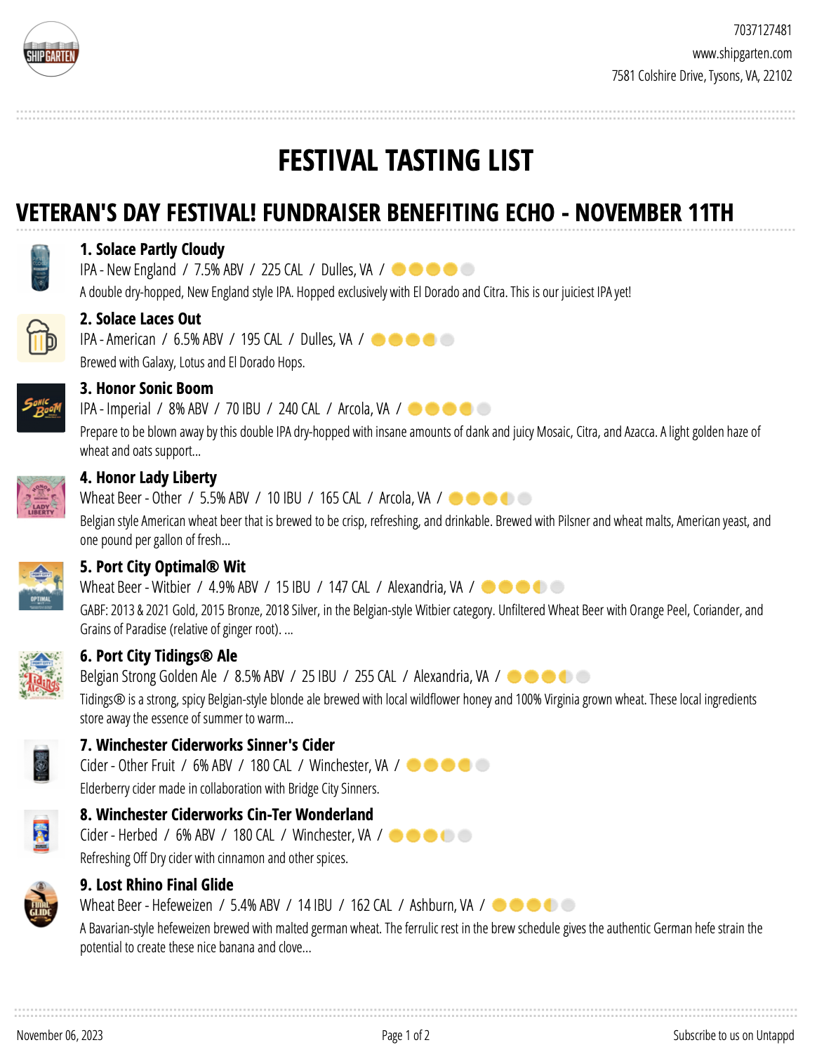817x1052 pixels.
Task: Click the Subscribe to us on Untappd text
Action: point(733,1035)
